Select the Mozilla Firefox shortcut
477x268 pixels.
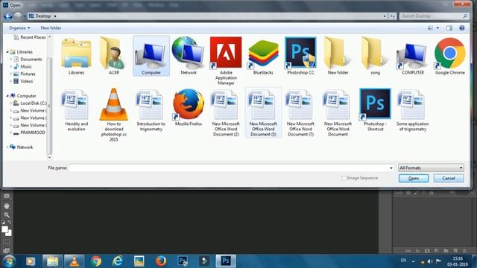click(189, 107)
